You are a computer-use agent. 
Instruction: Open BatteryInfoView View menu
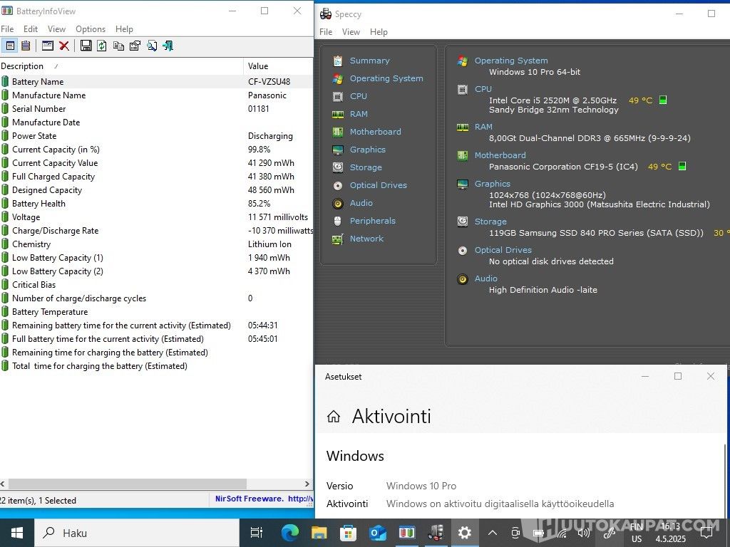56,28
